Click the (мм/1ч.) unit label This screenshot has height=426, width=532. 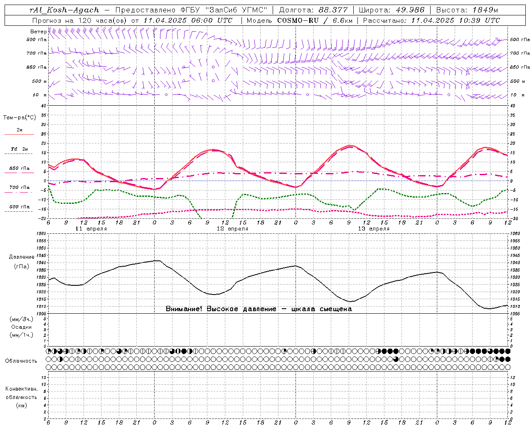coord(22,335)
